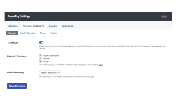Switch to the GENERAL settings tab
176x112 pixels.
point(13,26)
